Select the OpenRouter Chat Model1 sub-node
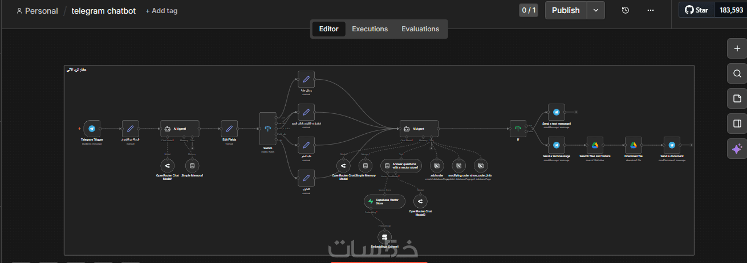747x263 pixels. click(167, 166)
